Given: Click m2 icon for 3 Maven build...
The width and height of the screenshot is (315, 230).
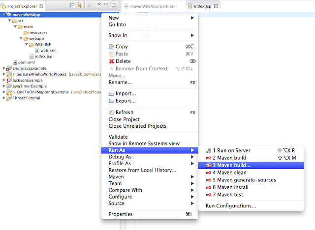Looking at the screenshot, I should [x=209, y=166].
